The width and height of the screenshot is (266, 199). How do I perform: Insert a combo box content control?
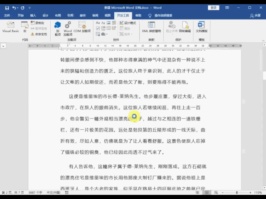103,29
